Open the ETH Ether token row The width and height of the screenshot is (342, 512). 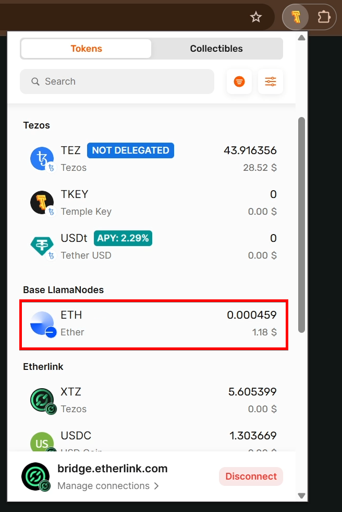point(154,325)
